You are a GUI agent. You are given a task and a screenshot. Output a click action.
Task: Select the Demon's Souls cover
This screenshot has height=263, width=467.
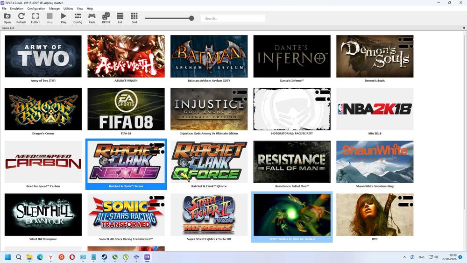375,57
